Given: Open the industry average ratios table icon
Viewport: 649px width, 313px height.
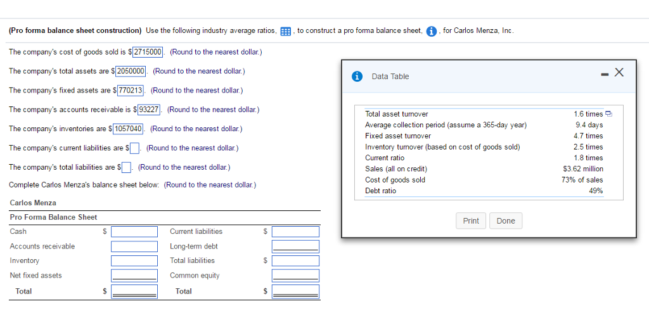Looking at the screenshot, I should coord(285,32).
